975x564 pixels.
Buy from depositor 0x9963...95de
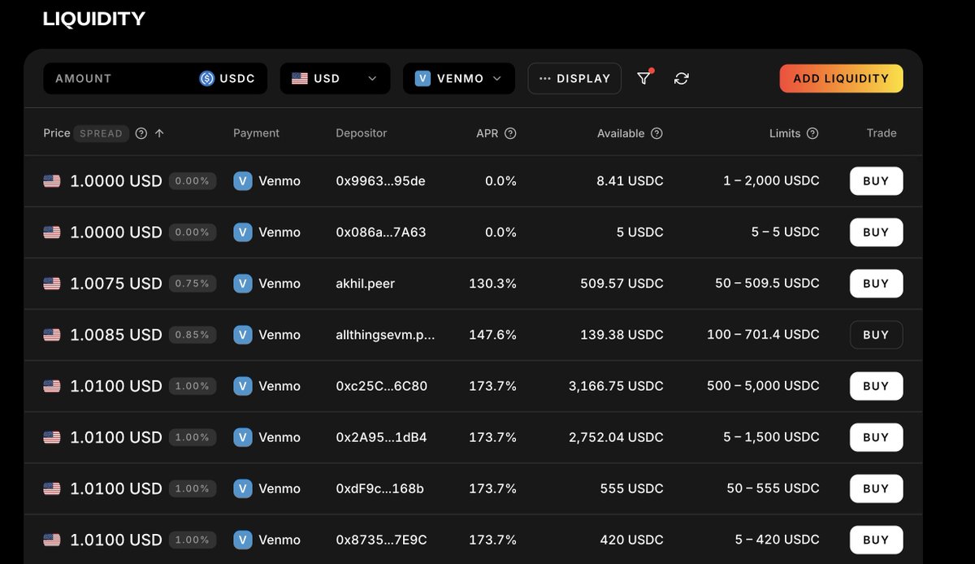(x=876, y=180)
